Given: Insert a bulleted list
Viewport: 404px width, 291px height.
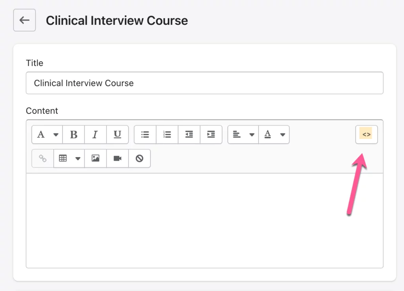Looking at the screenshot, I should point(145,134).
